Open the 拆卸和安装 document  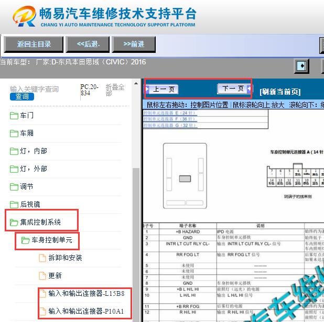[66, 258]
